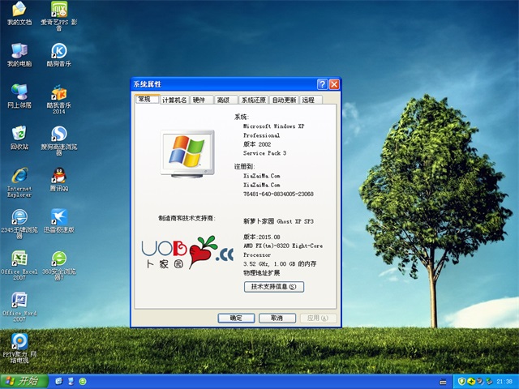Image resolution: width=519 pixels, height=389 pixels.
Task: Switch to the 硬件 tab
Action: coord(199,100)
